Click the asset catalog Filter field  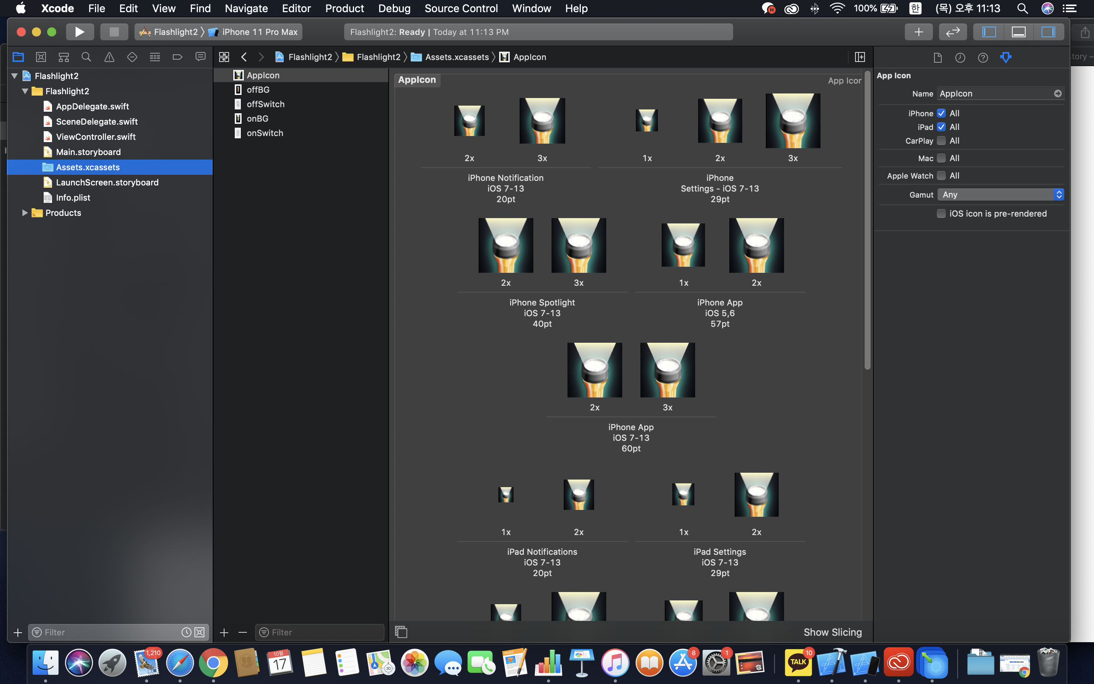point(321,632)
